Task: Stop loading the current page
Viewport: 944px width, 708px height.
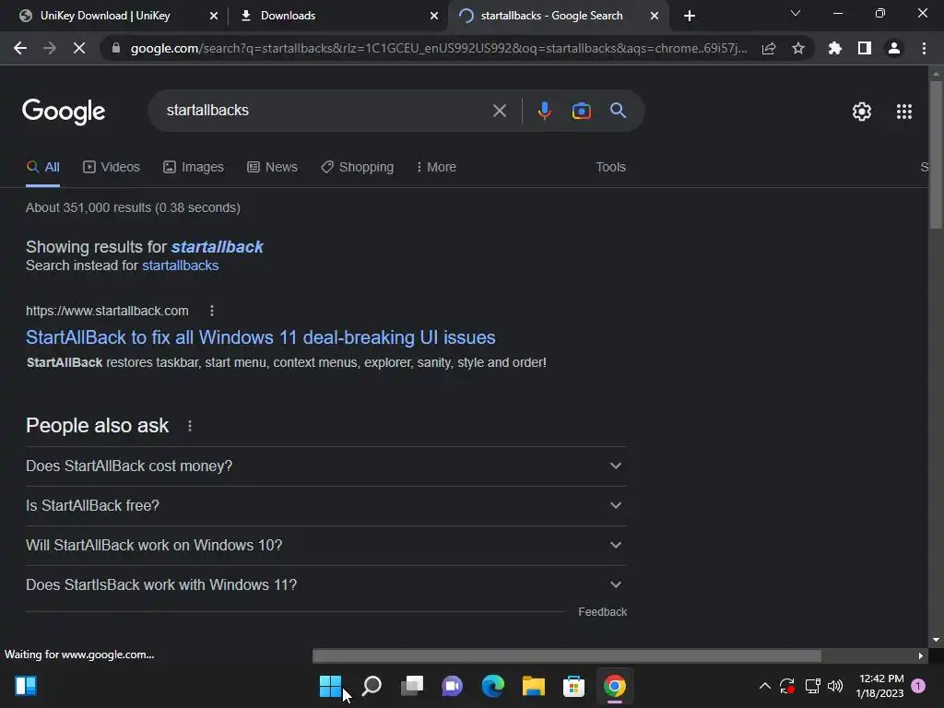Action: (79, 48)
